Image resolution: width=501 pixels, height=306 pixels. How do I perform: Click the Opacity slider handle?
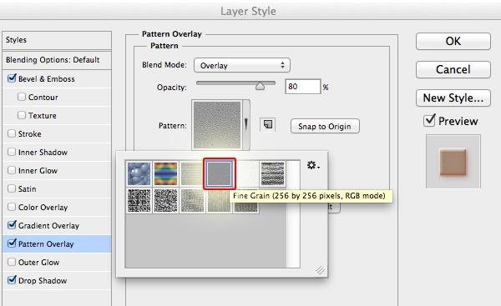260,86
